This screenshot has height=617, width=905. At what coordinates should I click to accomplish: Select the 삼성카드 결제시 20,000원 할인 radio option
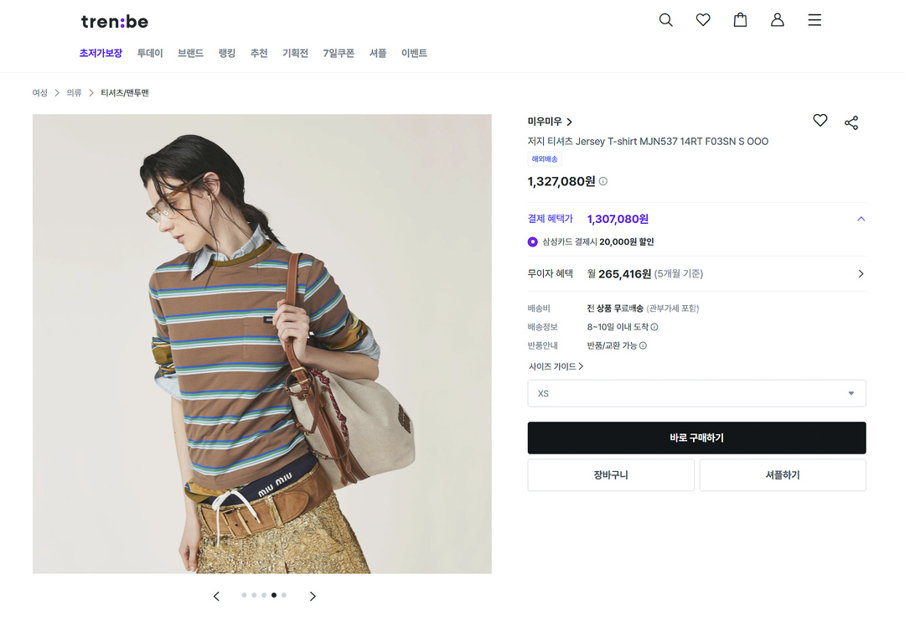[533, 241]
